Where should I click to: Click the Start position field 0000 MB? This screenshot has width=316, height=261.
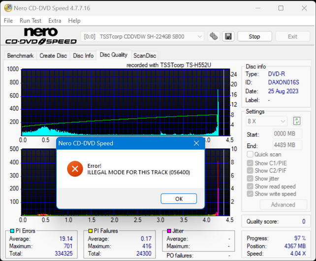tap(287, 133)
